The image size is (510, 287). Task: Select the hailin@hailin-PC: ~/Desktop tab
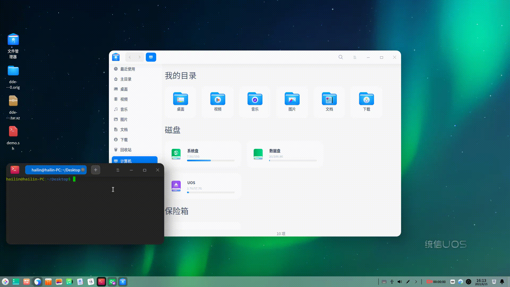click(x=56, y=170)
